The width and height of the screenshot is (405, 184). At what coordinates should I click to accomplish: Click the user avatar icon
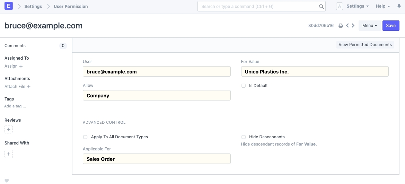tap(340, 7)
